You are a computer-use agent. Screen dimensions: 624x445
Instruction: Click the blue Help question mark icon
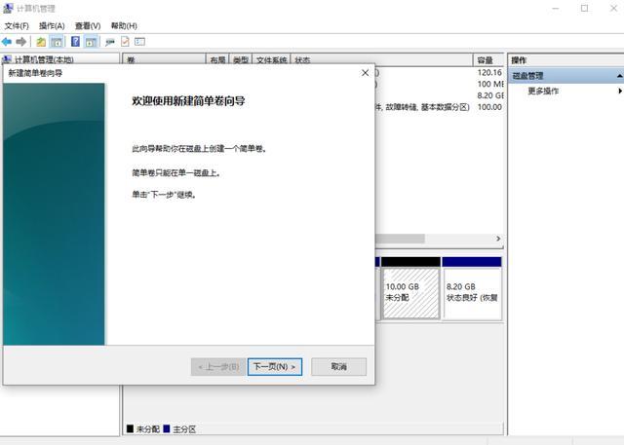75,42
